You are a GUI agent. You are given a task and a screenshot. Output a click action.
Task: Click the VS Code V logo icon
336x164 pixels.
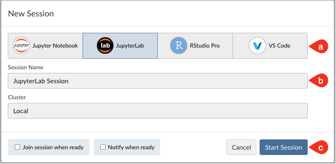tap(258, 46)
